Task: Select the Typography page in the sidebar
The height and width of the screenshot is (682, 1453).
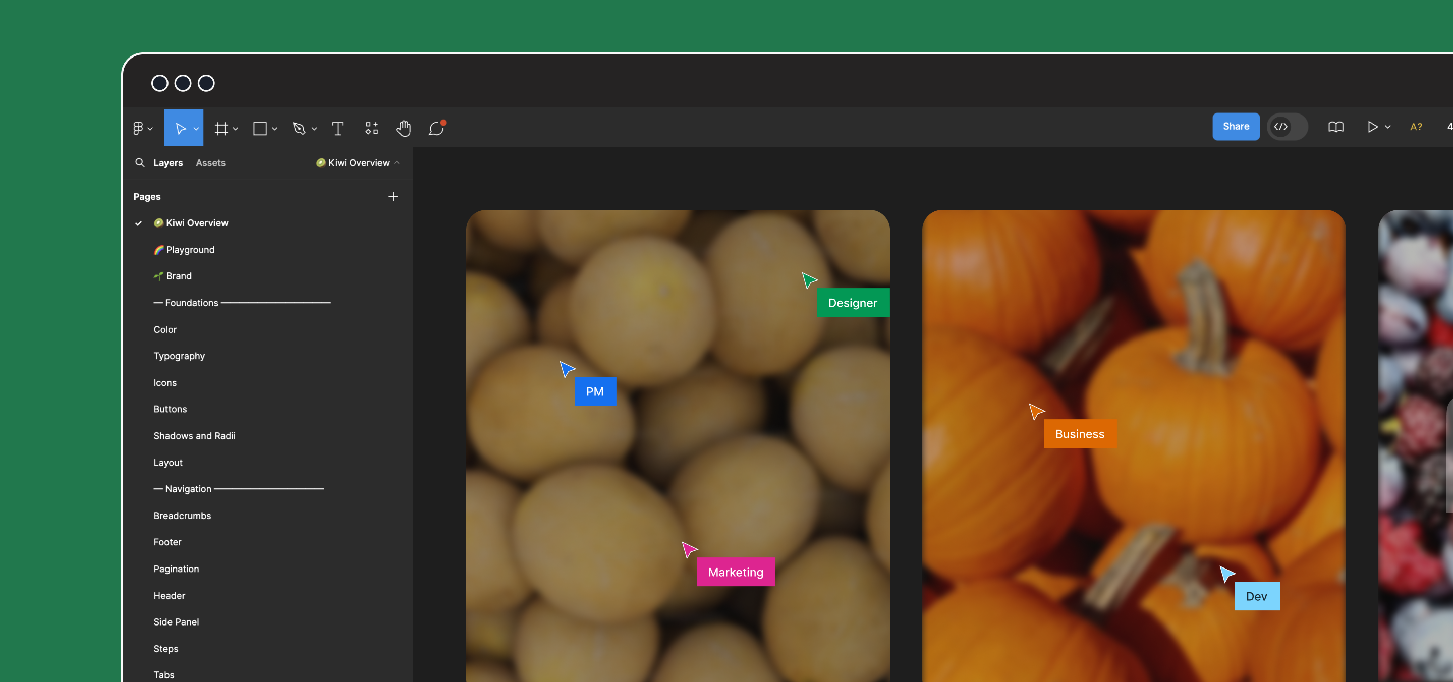Action: 179,356
